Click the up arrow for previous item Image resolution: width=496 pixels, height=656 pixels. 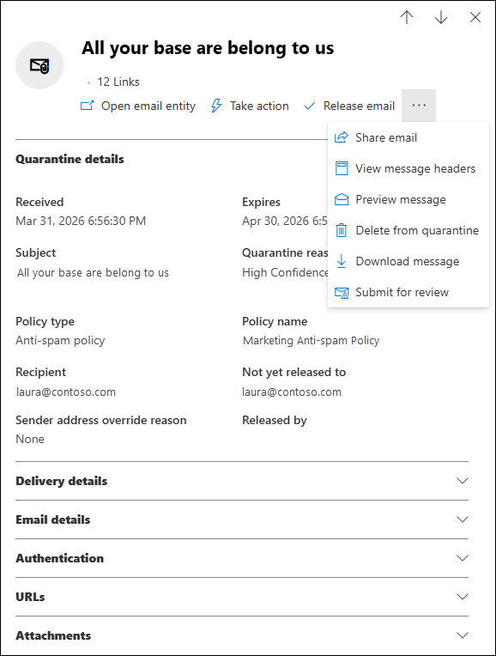click(407, 17)
